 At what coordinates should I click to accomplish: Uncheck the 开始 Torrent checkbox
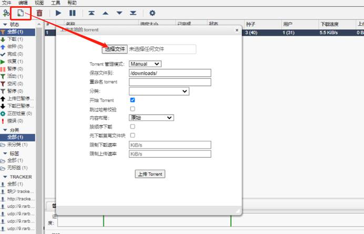(x=133, y=100)
